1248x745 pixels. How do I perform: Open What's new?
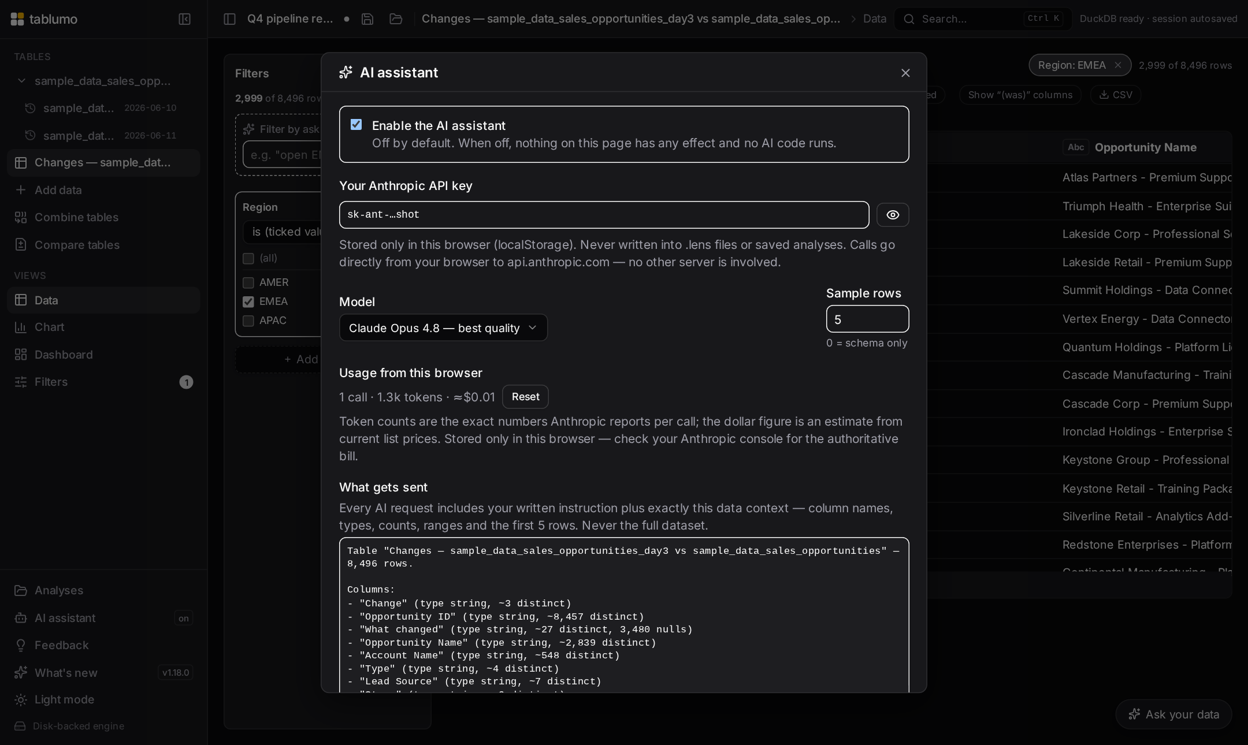(103, 673)
